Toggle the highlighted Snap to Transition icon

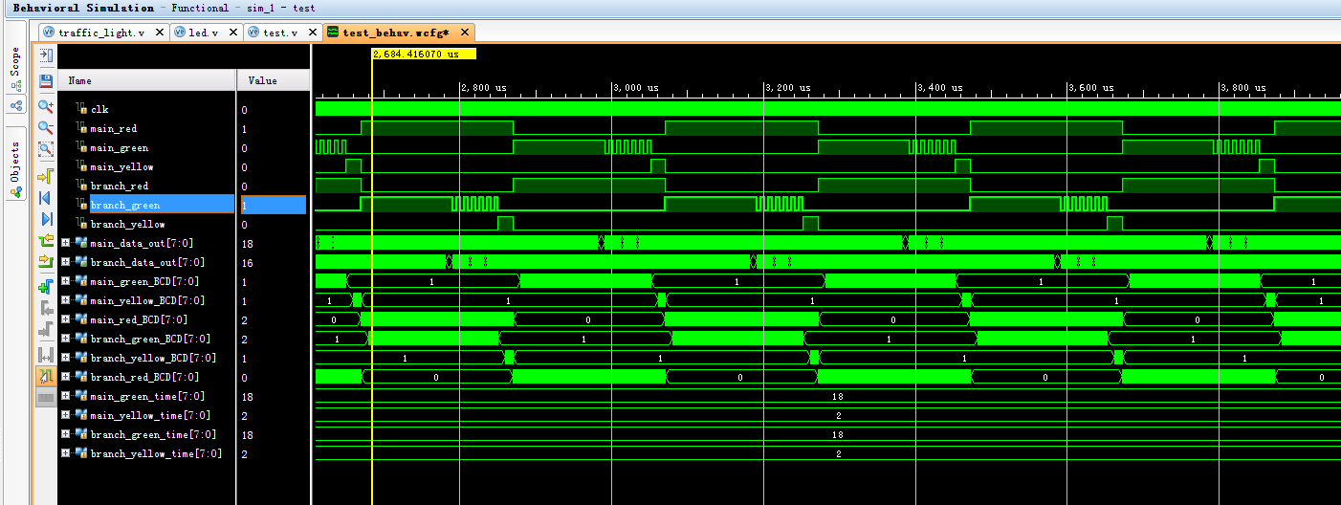[46, 377]
